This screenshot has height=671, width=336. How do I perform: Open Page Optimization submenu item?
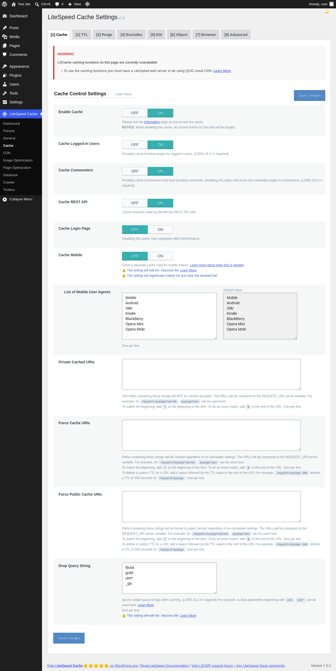click(17, 168)
